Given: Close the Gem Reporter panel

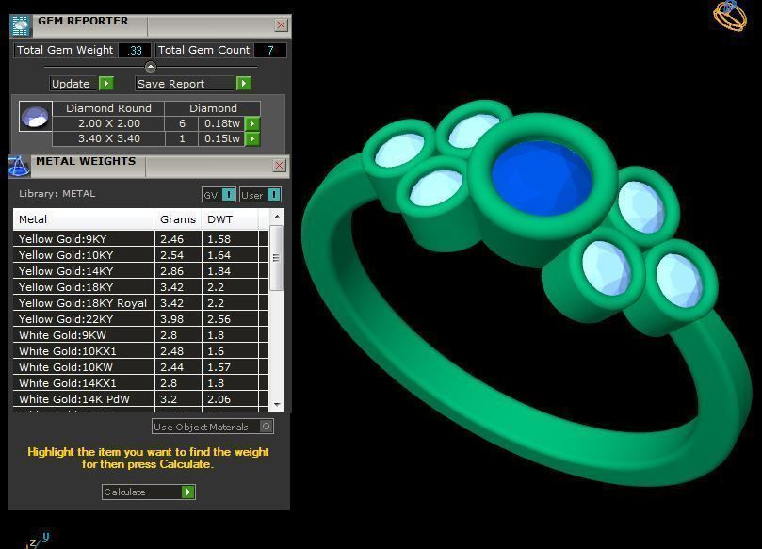Looking at the screenshot, I should (x=281, y=25).
